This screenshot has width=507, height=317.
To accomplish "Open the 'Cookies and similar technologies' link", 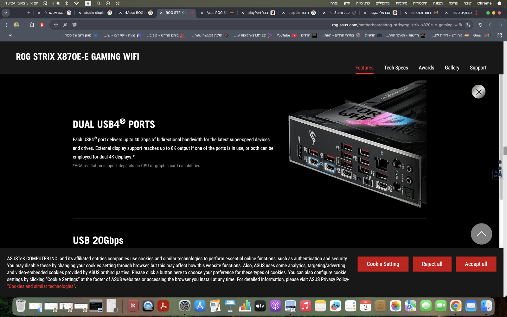I will [41, 286].
